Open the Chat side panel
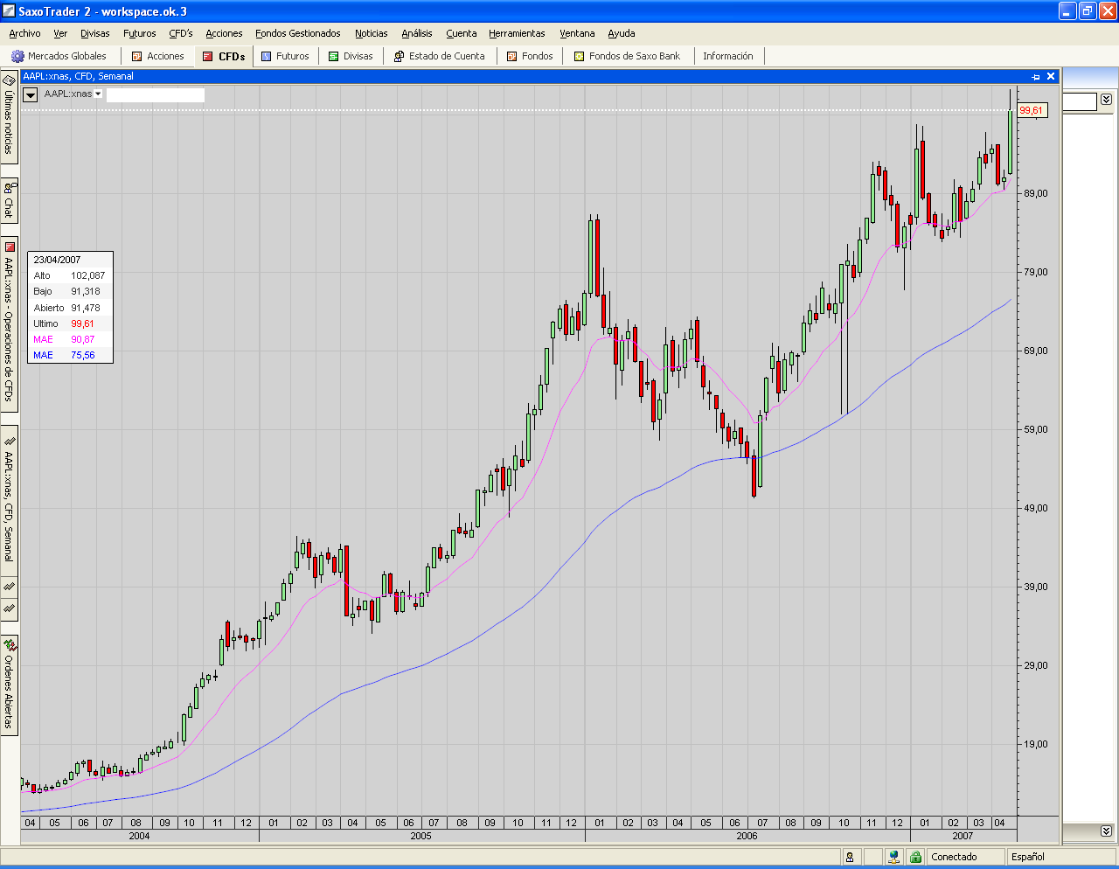1119x869 pixels. [9, 200]
